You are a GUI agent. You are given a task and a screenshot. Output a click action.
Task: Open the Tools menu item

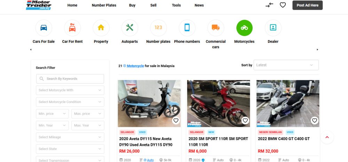coord(176,5)
